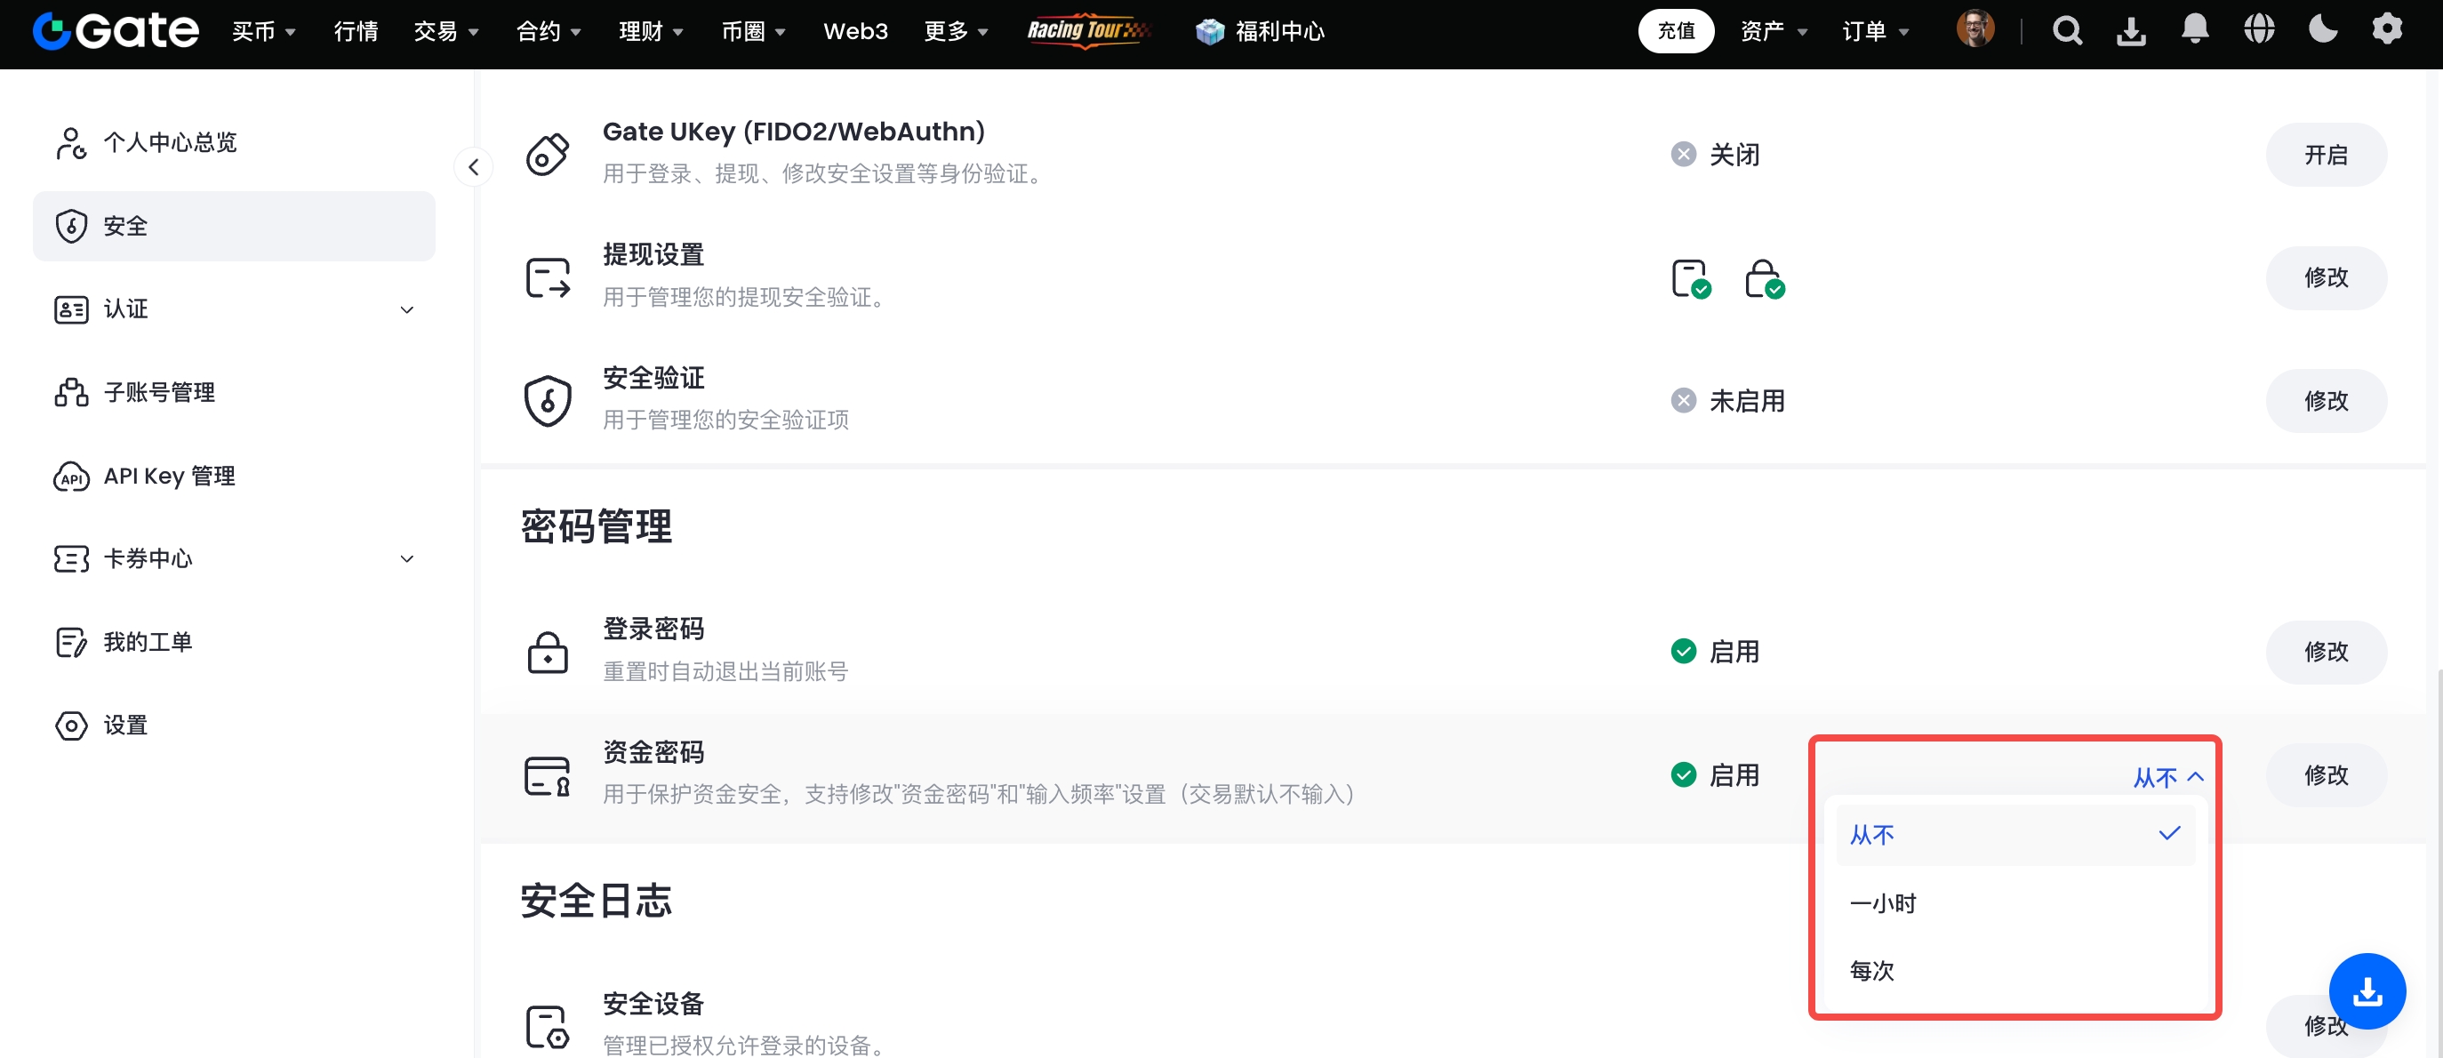Click the 充值 deposit button
This screenshot has height=1058, width=2443.
click(x=1676, y=31)
